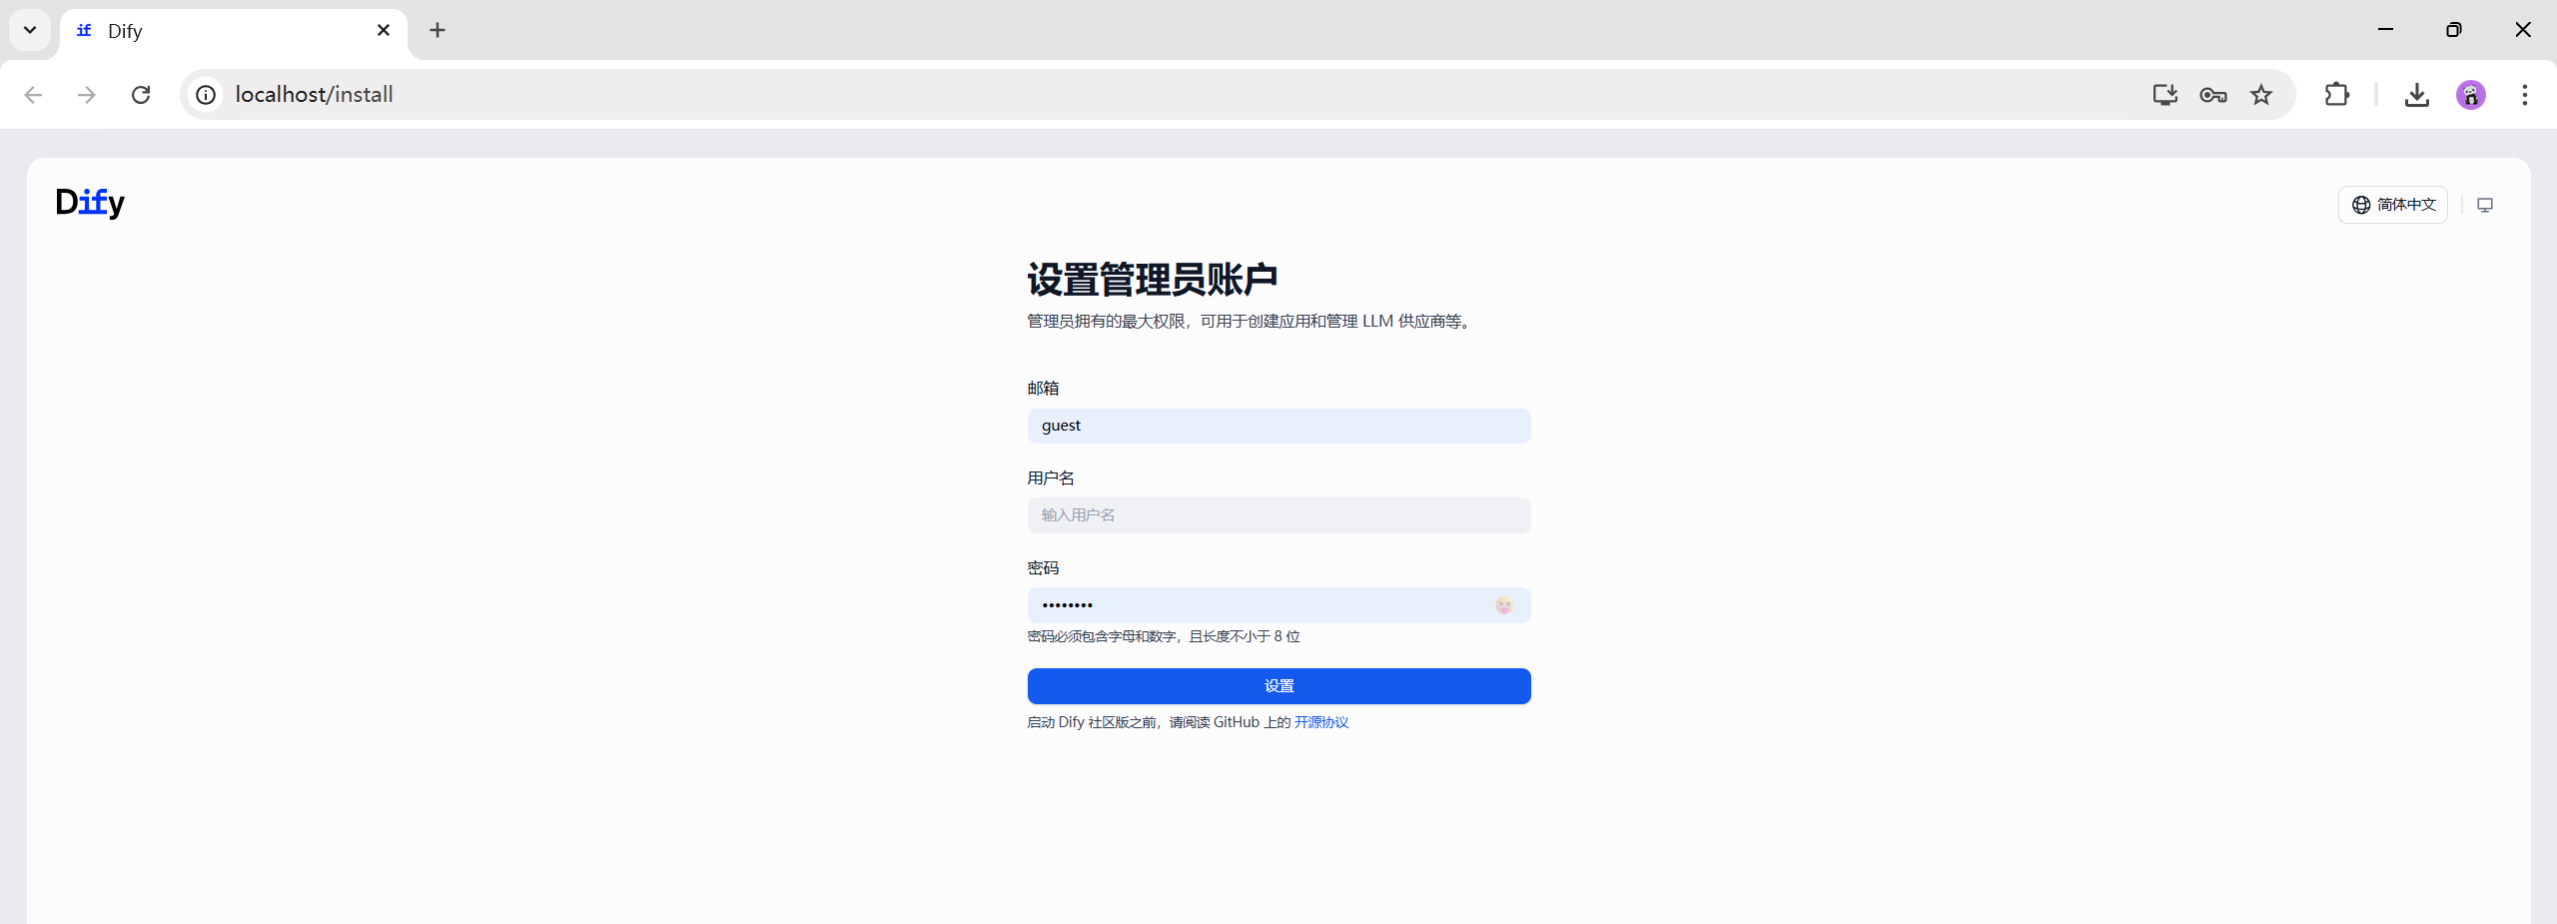The width and height of the screenshot is (2557, 924).
Task: Click the blue 设置 button
Action: click(1278, 685)
